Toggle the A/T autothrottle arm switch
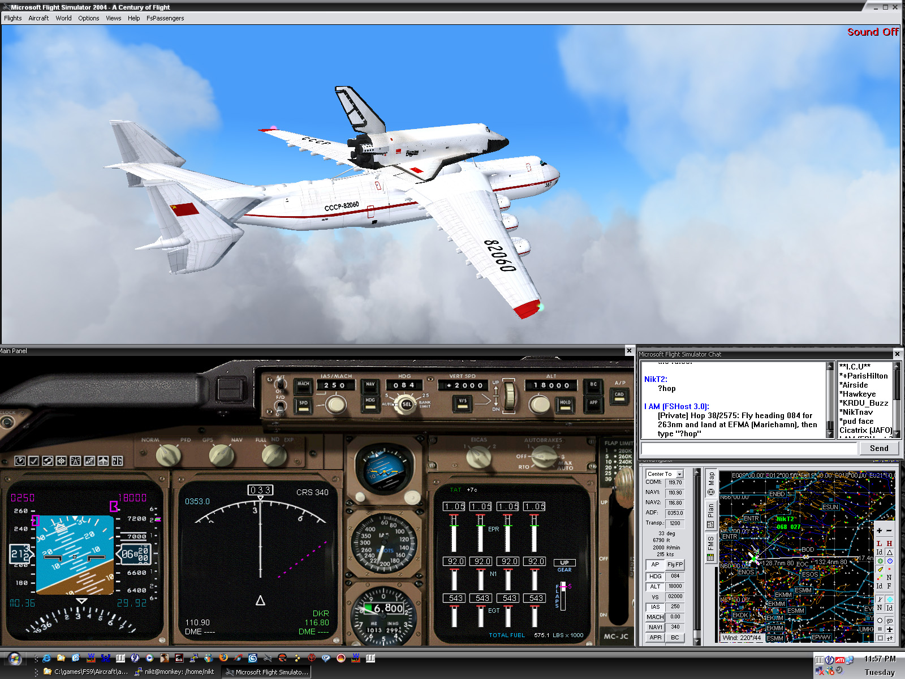Screen dimensions: 905x679 (280, 384)
